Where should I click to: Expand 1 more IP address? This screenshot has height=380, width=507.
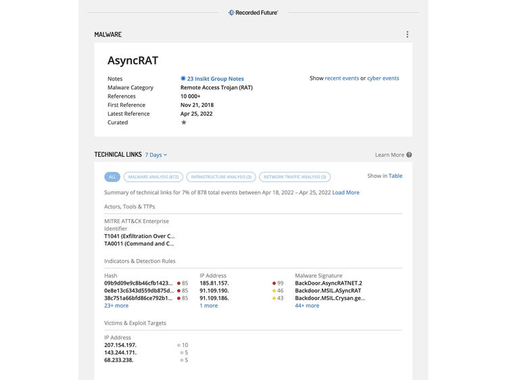point(209,305)
